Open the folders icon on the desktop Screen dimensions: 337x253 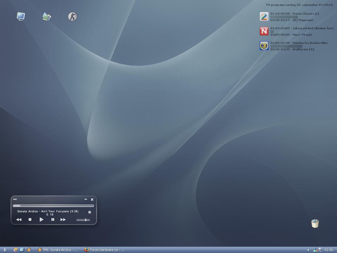pyautogui.click(x=47, y=17)
